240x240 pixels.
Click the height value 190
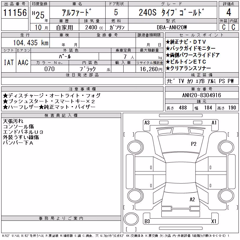tap(232, 108)
